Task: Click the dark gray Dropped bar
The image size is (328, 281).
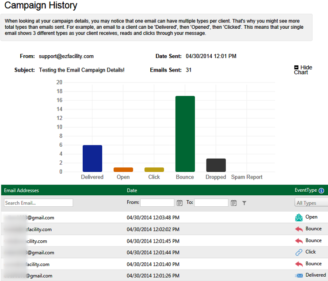Action: (x=216, y=165)
